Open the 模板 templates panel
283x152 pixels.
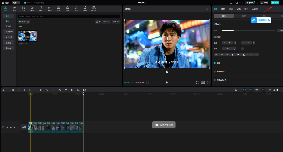click(85, 9)
